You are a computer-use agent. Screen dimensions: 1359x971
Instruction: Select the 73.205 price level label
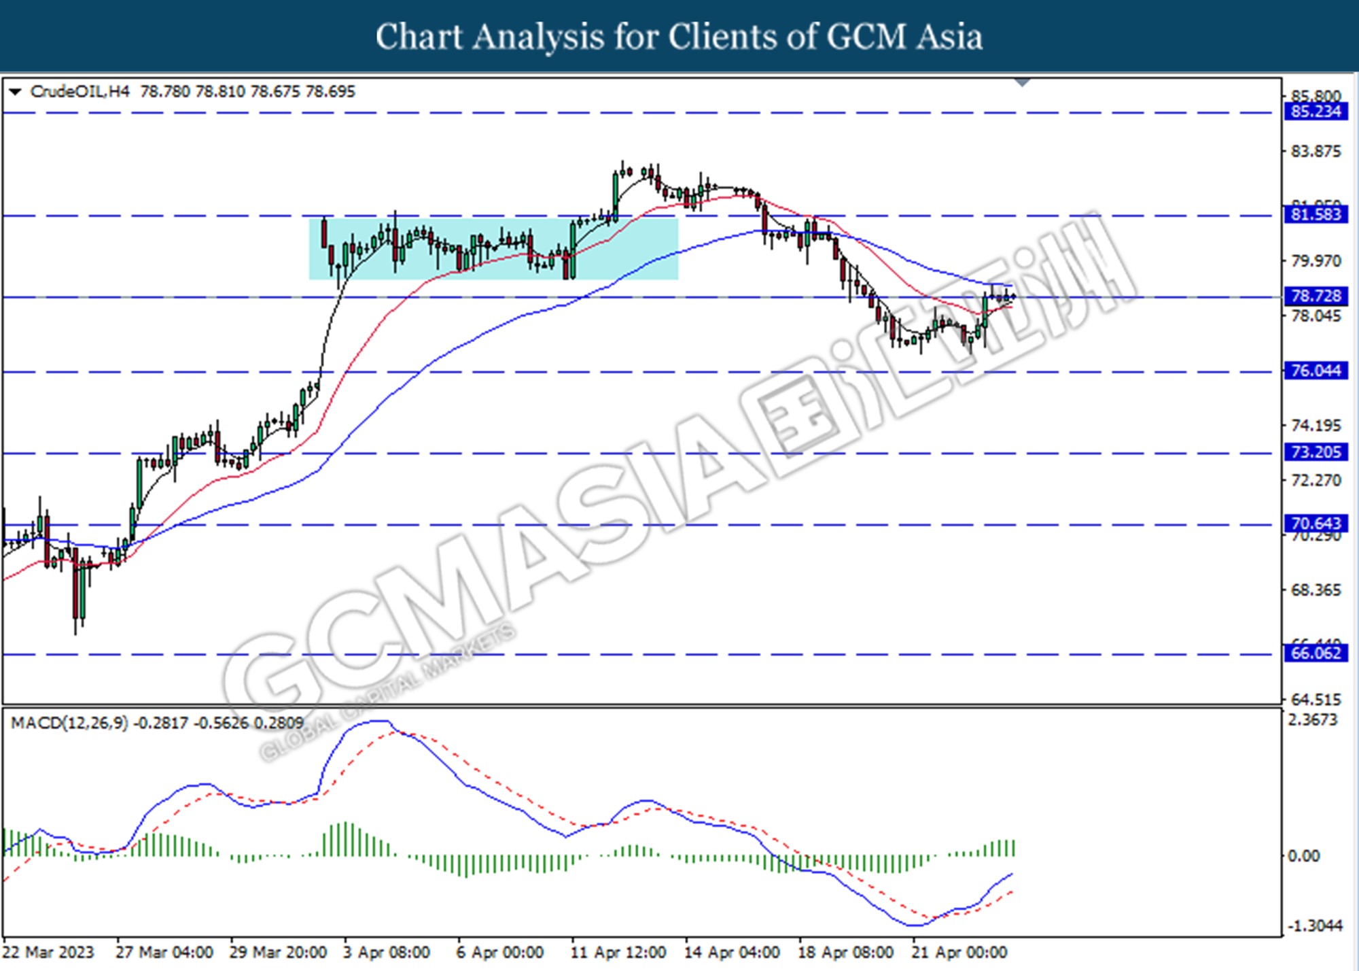[1316, 452]
